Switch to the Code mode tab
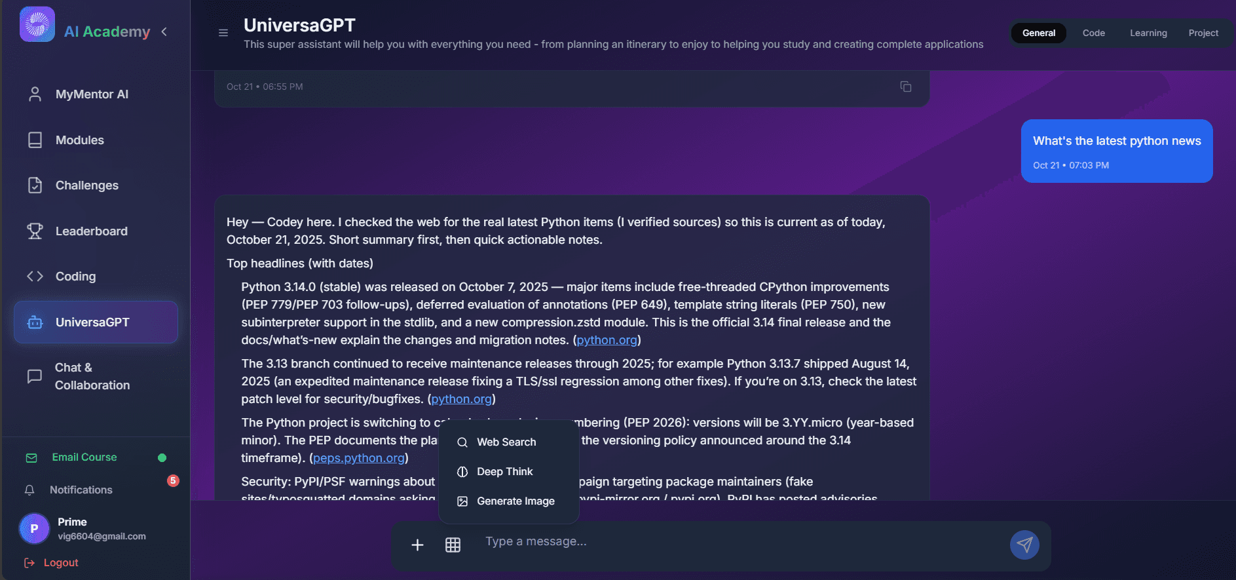Image resolution: width=1236 pixels, height=580 pixels. [1093, 33]
